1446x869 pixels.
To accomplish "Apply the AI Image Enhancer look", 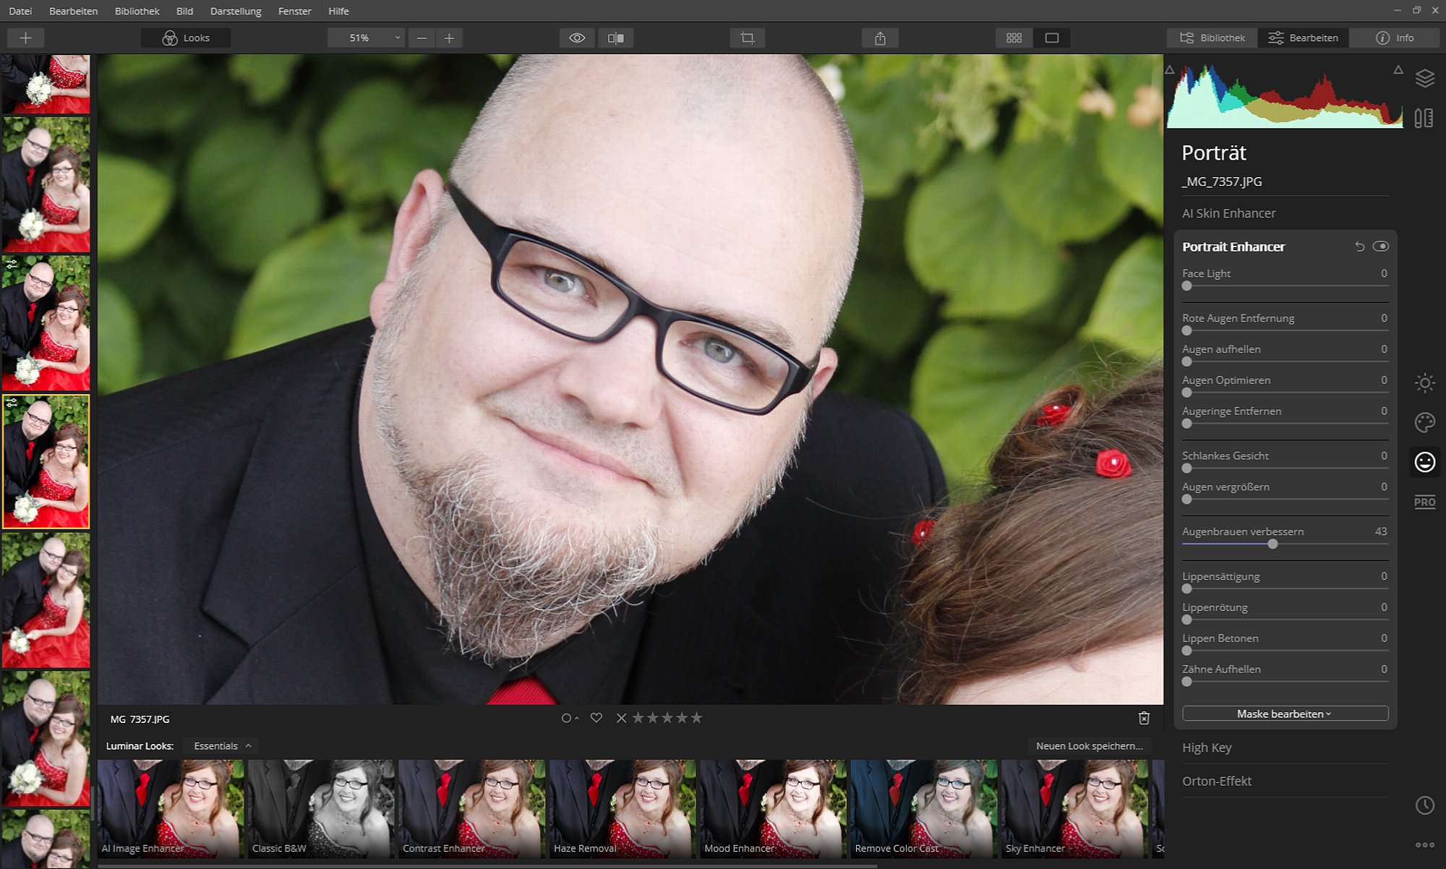I will click(x=171, y=808).
